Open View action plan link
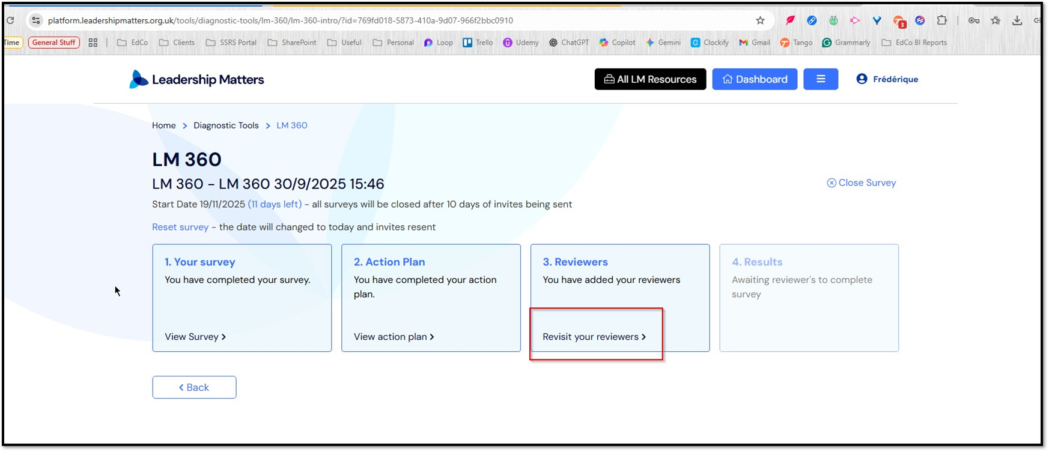The width and height of the screenshot is (1049, 452). pyautogui.click(x=394, y=337)
